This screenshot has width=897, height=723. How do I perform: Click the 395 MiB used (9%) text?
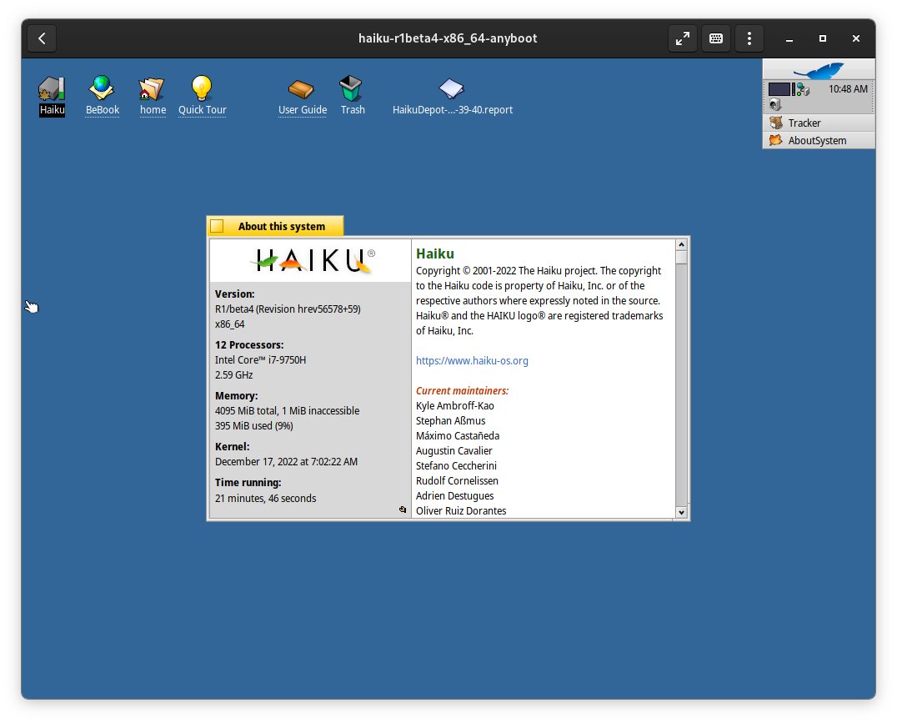click(x=254, y=426)
